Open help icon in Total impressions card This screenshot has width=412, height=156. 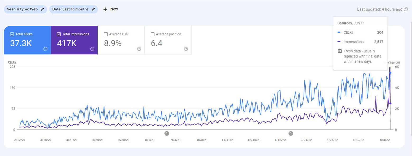(x=92, y=49)
